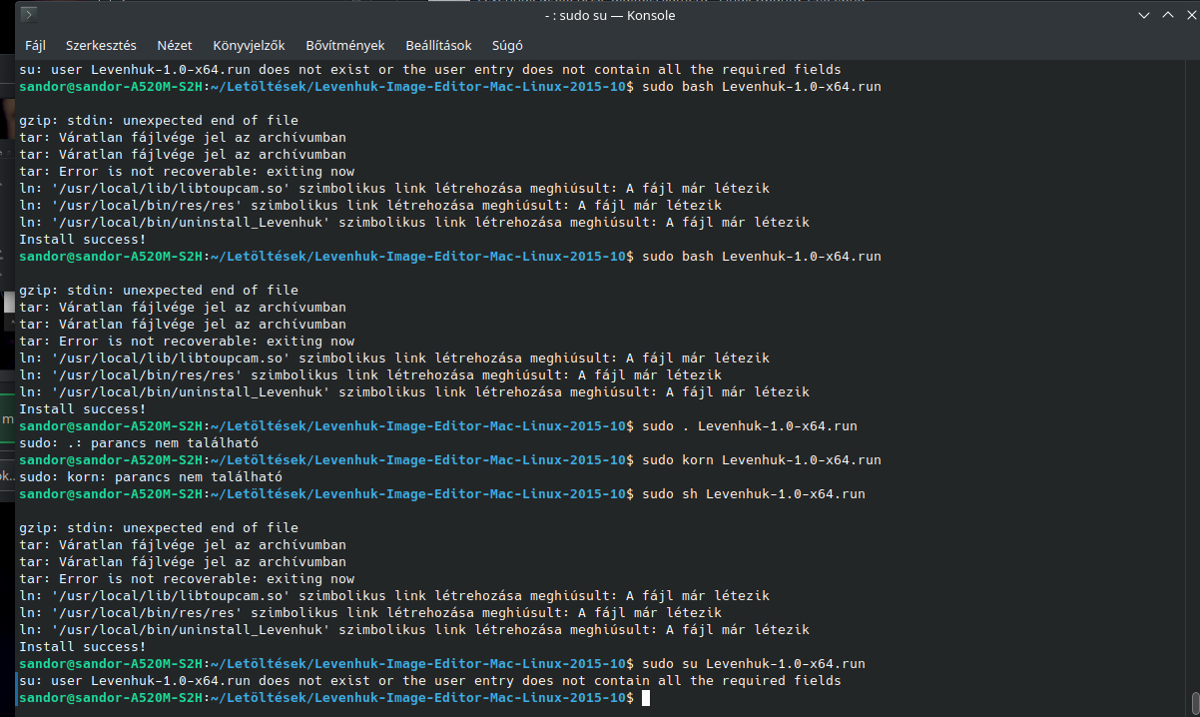Click the command 'sudo korn Levenhuk-1.0-x64.run'
Image resolution: width=1200 pixels, height=717 pixels.
click(x=761, y=460)
